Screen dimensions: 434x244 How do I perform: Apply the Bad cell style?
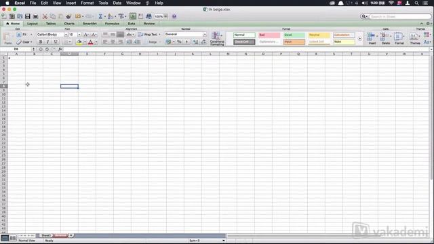tap(269, 35)
